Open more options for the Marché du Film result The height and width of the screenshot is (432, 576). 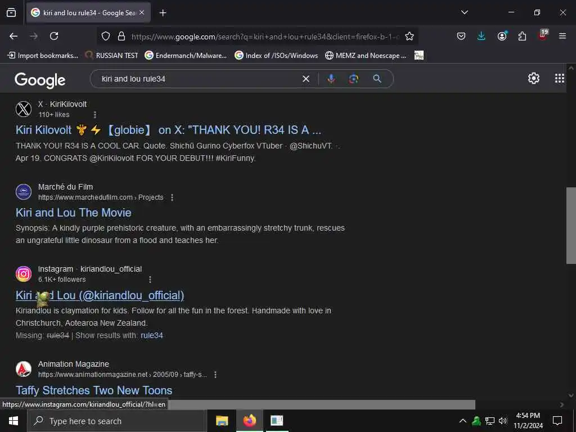pos(172,197)
